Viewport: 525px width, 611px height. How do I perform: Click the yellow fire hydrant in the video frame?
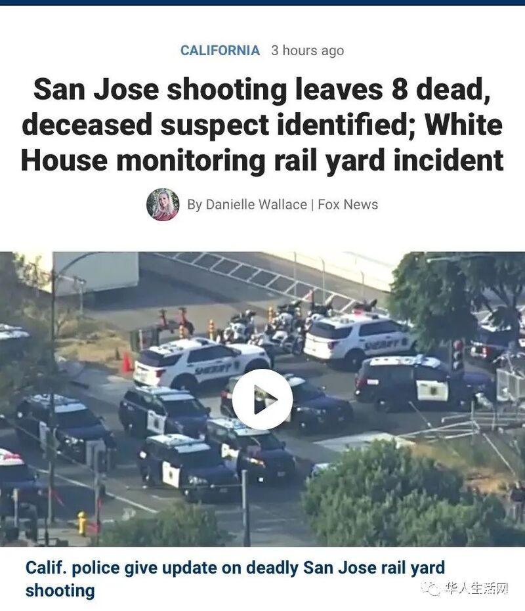81,523
